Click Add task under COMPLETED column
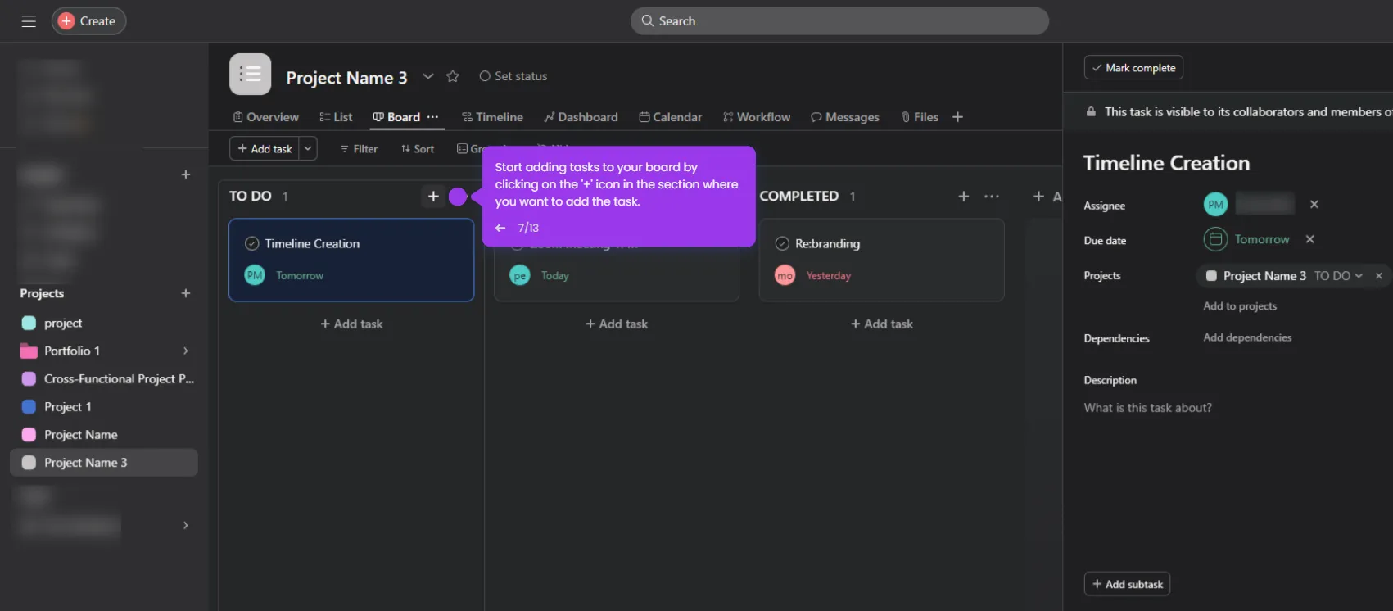This screenshot has width=1393, height=611. tap(882, 324)
